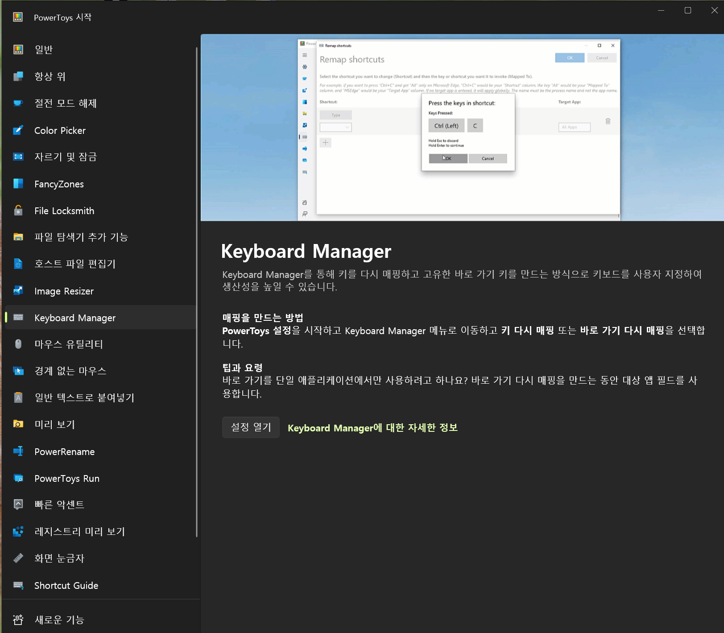The width and height of the screenshot is (724, 633).
Task: Click the 자르기 및 잠금 icon
Action: (x=18, y=157)
